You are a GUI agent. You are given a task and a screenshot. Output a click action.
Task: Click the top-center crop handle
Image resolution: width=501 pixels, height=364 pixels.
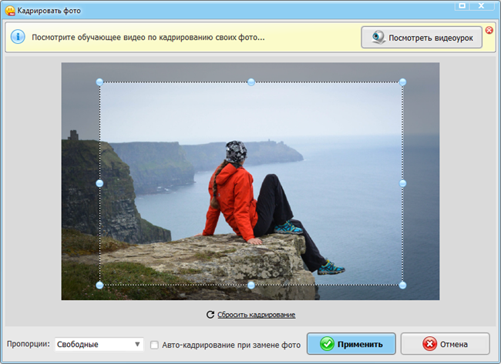coord(251,82)
